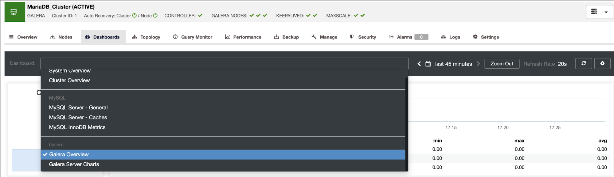Viewport: 614px width, 177px height.
Task: Click the MariaDB_Cluster (ACTIVE) title
Action: click(61, 7)
